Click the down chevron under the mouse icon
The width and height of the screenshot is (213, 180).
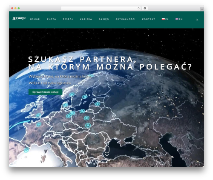[107, 155]
